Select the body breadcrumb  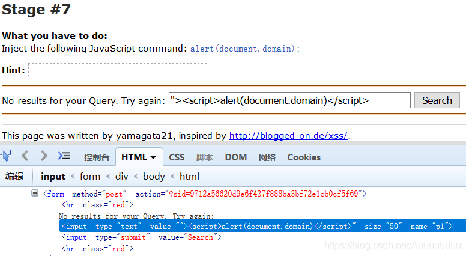click(x=154, y=177)
